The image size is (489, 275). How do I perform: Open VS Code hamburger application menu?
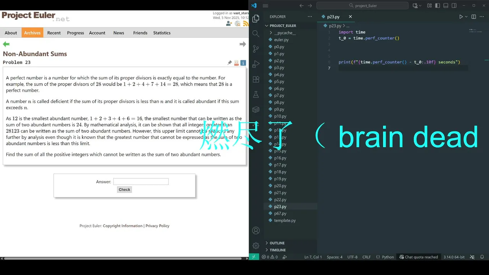click(x=266, y=6)
